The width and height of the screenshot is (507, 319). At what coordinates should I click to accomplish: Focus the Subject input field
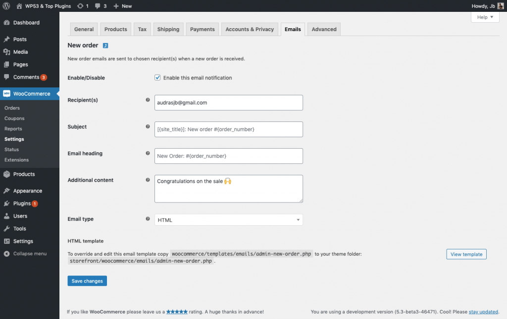229,129
